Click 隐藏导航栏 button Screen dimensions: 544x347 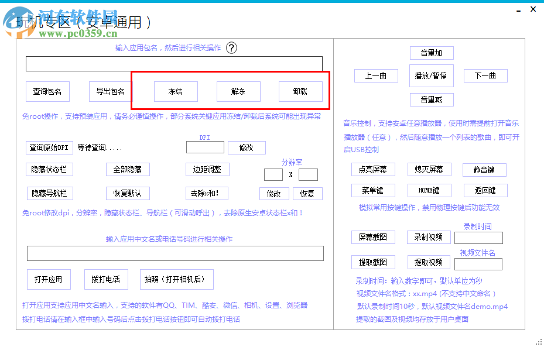[x=50, y=194]
